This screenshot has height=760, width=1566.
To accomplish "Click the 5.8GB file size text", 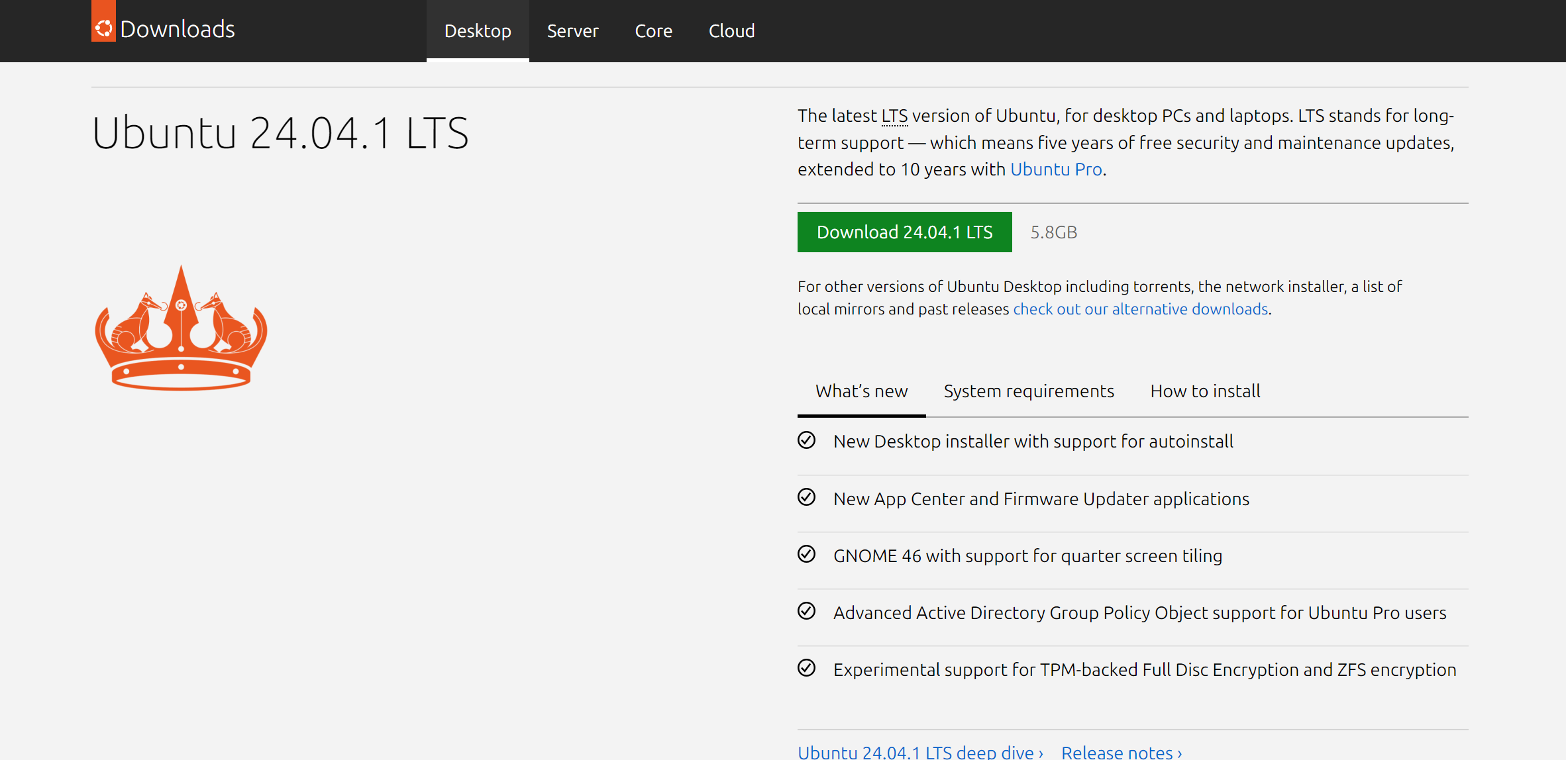I will (1054, 232).
